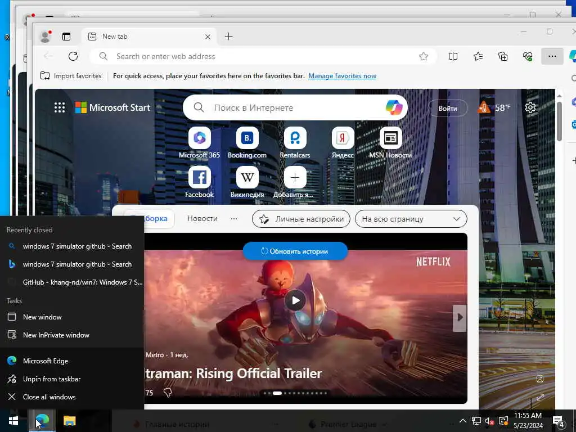The image size is (576, 432).
Task: Open the Rentalcars quick link
Action: tap(295, 142)
